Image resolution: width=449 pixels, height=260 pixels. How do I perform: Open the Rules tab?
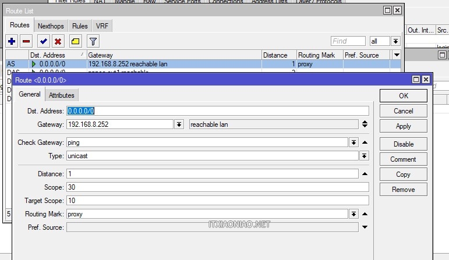point(80,26)
